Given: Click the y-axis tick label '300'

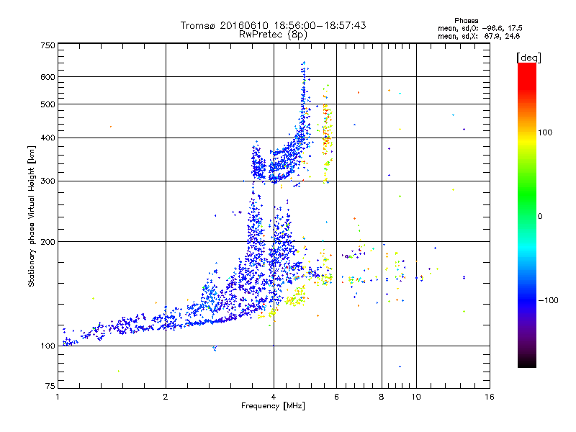Looking at the screenshot, I should (48, 181).
